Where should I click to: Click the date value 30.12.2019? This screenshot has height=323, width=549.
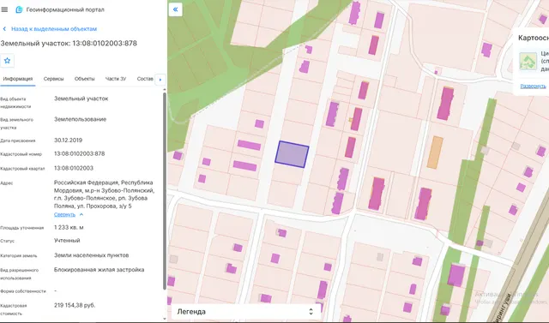click(69, 141)
